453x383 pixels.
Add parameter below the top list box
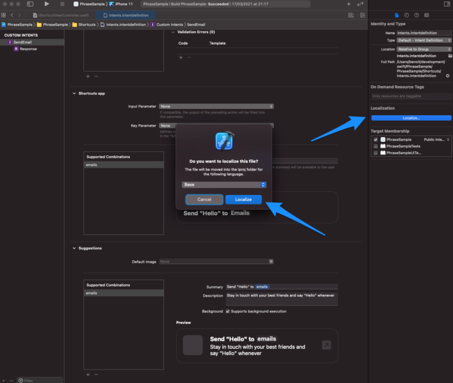pyautogui.click(x=88, y=76)
